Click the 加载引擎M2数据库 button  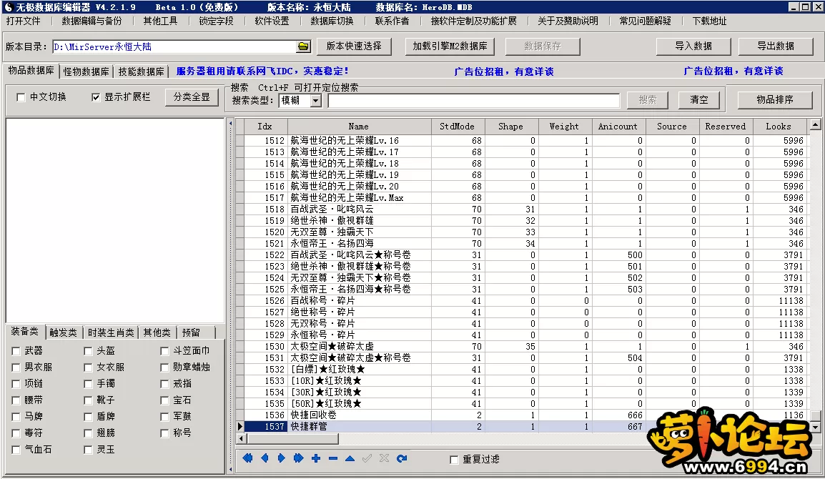[x=450, y=46]
